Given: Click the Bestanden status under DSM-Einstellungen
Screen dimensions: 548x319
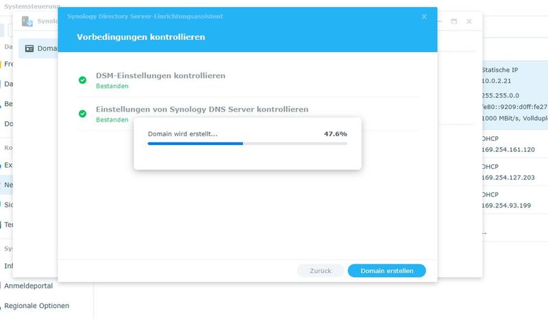Looking at the screenshot, I should click(112, 86).
